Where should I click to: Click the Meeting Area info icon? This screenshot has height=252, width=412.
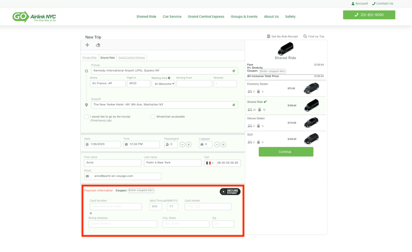coord(169,78)
